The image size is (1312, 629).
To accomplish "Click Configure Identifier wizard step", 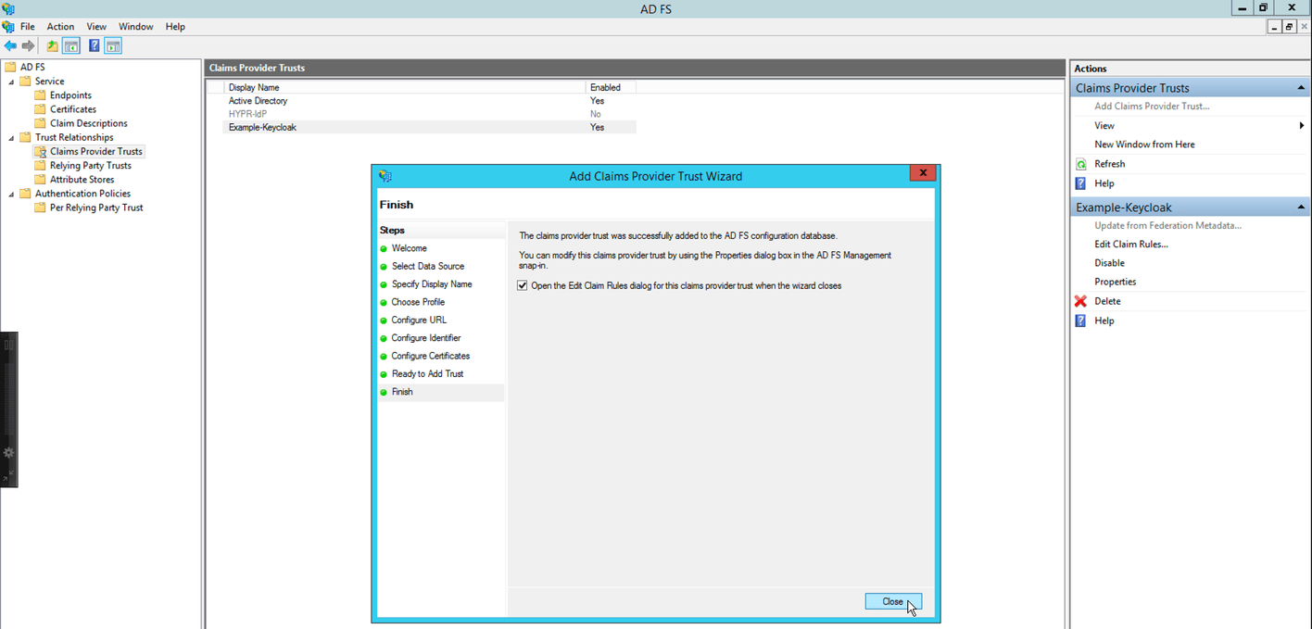I will (x=426, y=338).
